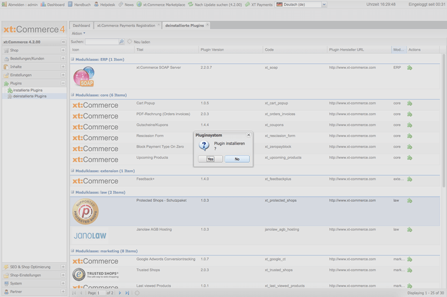447x297 pixels.
Task: Expand SEO & Shop Optimierung section
Action: [63, 267]
